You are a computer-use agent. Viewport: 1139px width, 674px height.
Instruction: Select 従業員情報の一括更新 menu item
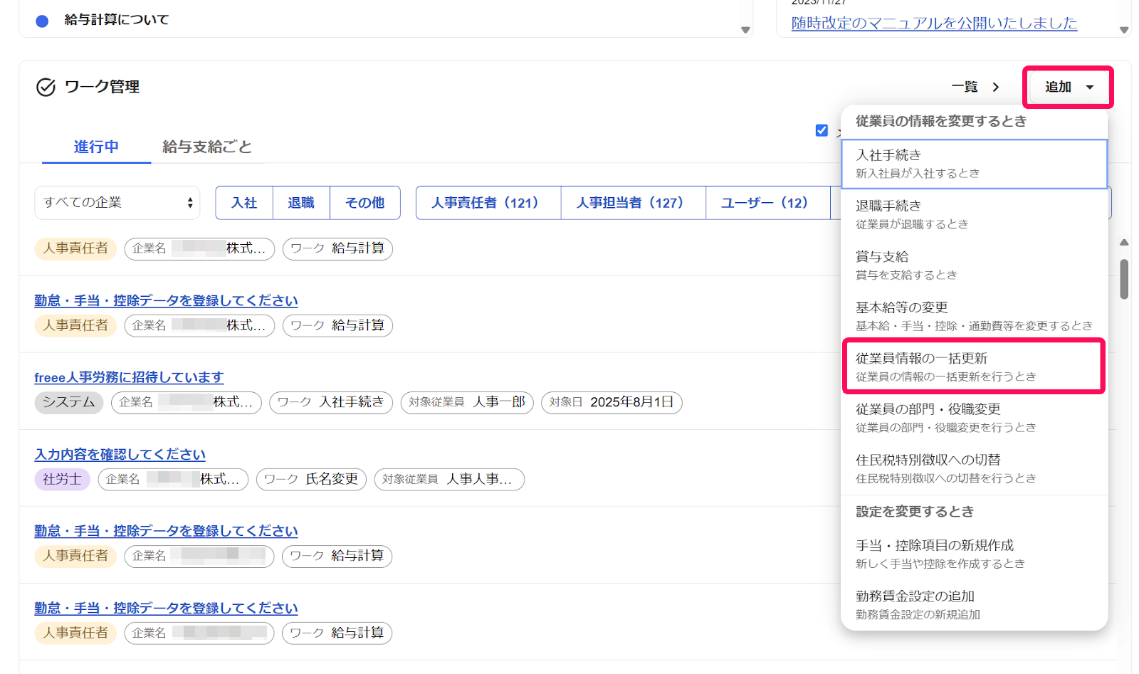pos(974,367)
